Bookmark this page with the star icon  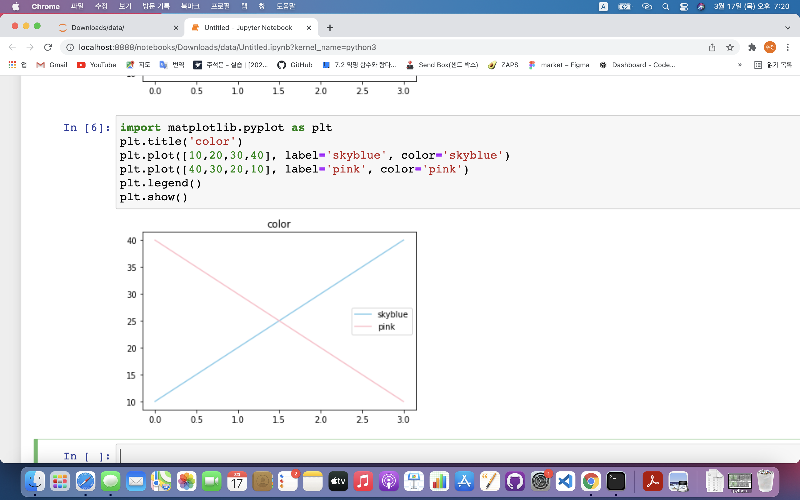(730, 47)
